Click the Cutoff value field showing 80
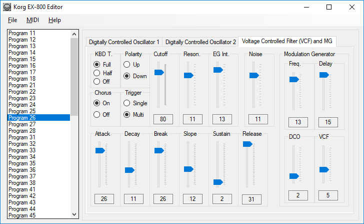The width and height of the screenshot is (364, 224). pos(163,119)
